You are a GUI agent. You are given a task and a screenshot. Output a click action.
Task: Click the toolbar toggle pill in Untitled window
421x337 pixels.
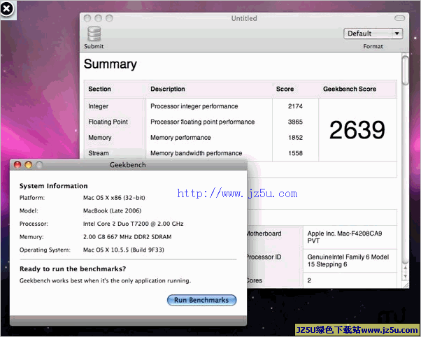point(399,18)
